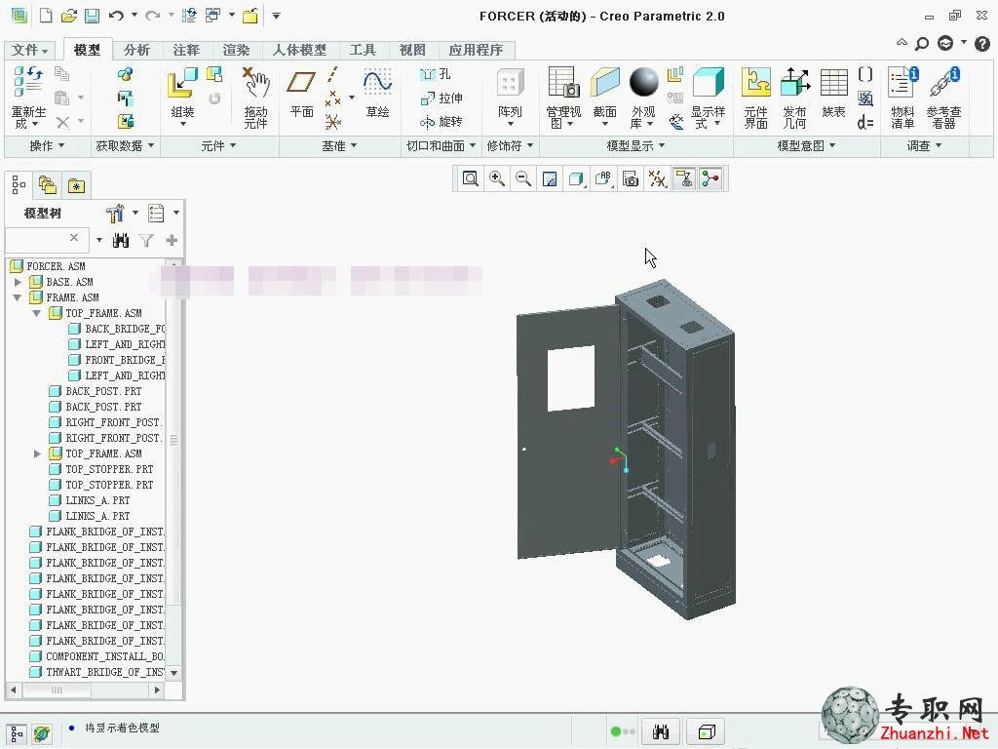The image size is (998, 749).
Task: Select BACK_BRIDGE part in model tree
Action: (x=117, y=329)
